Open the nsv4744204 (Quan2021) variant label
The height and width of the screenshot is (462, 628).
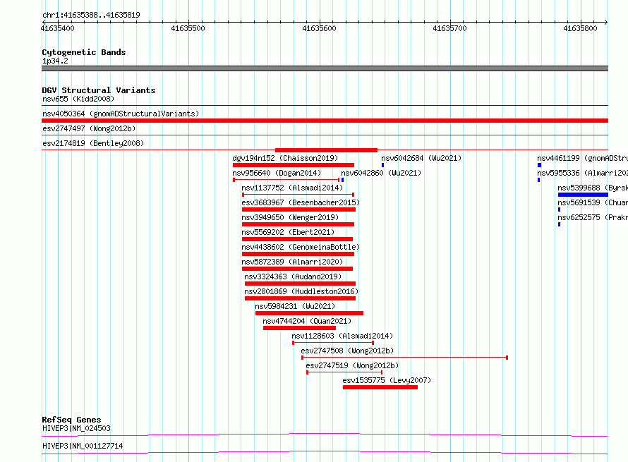pyautogui.click(x=307, y=321)
